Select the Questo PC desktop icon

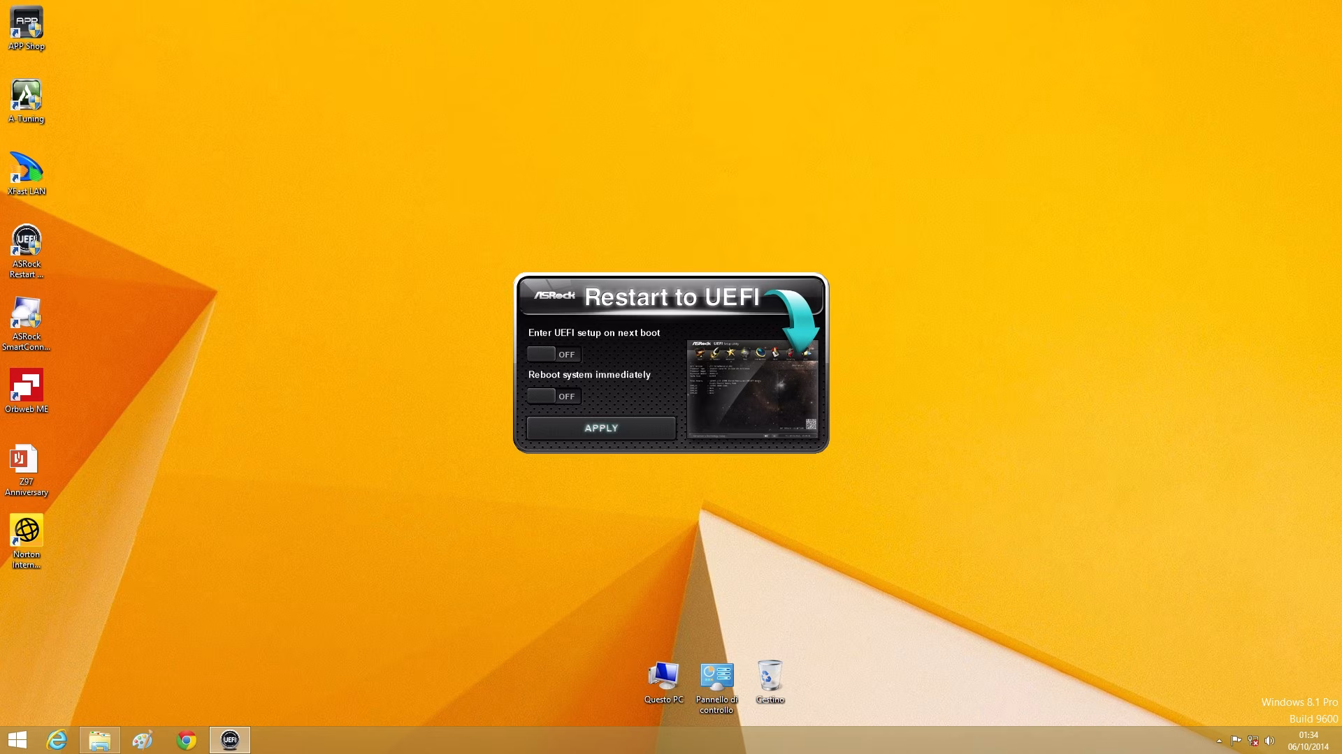click(x=663, y=682)
